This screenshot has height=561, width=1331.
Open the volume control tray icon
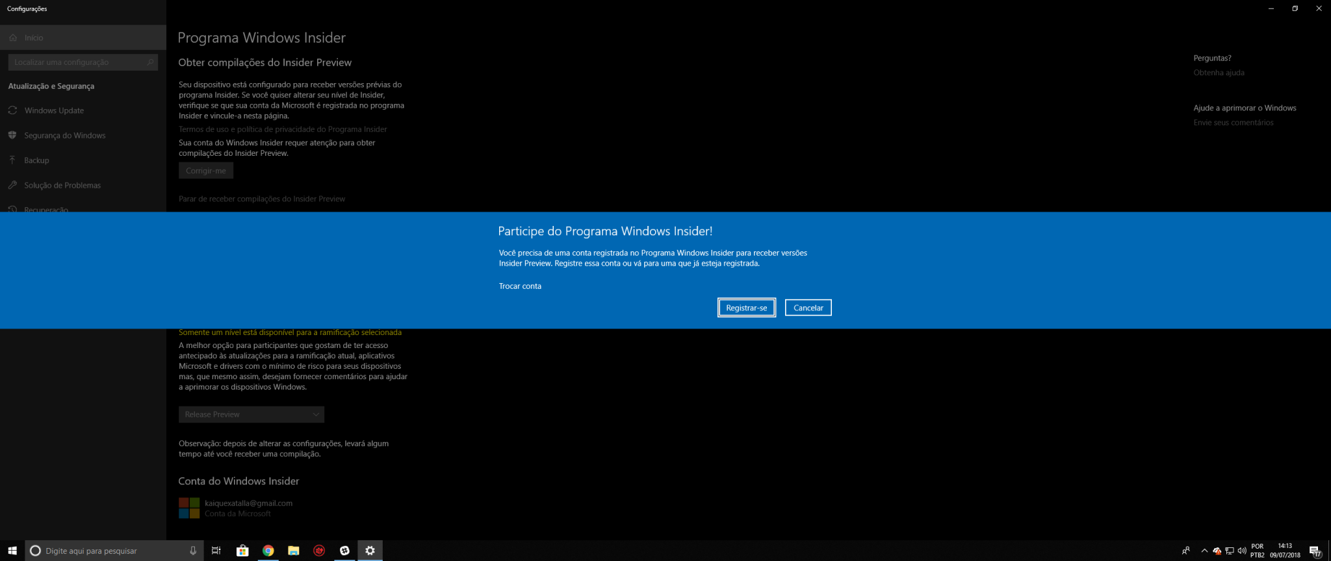click(x=1242, y=551)
